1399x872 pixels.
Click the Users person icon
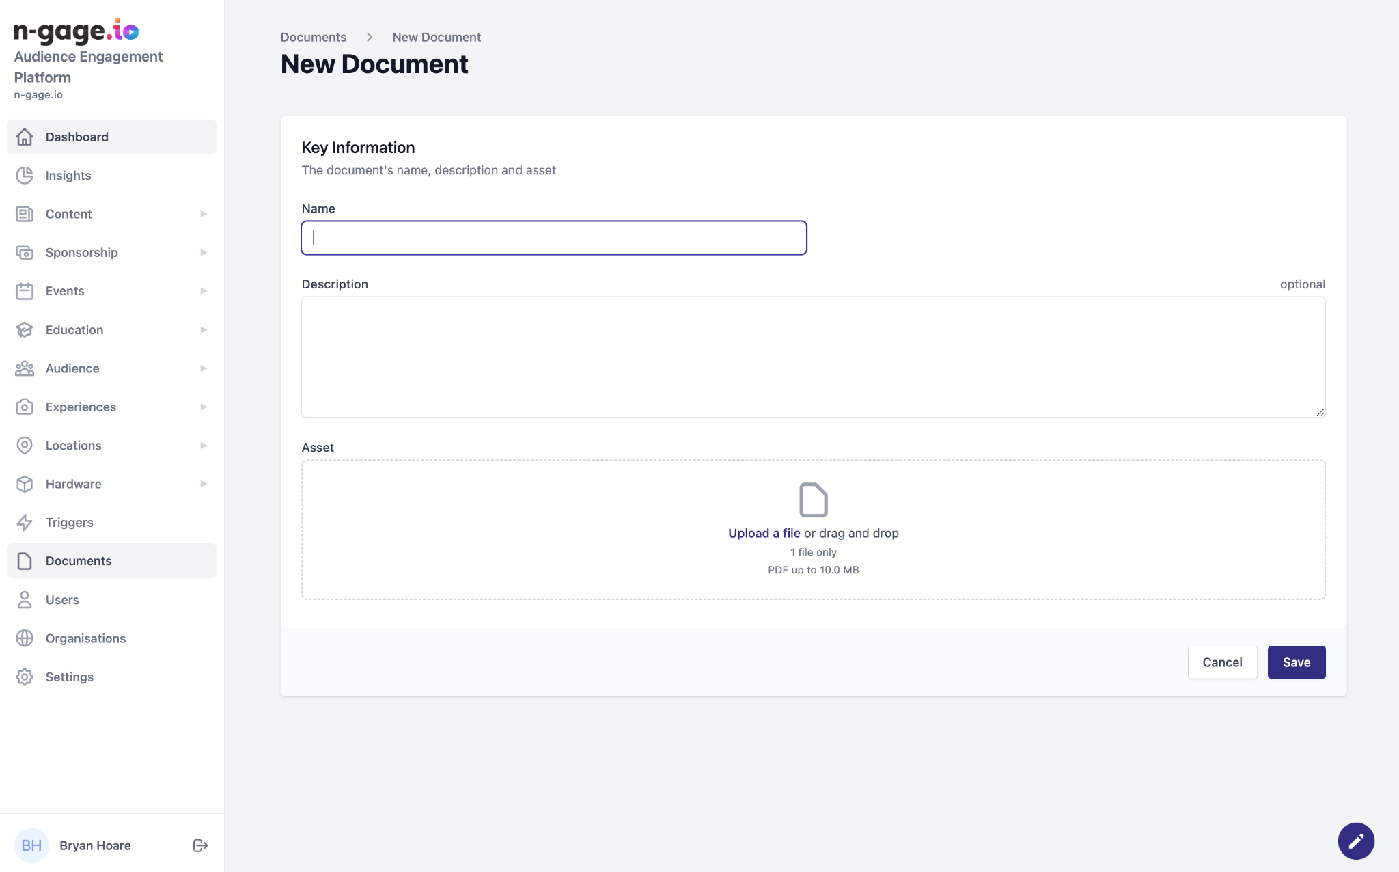click(x=25, y=600)
